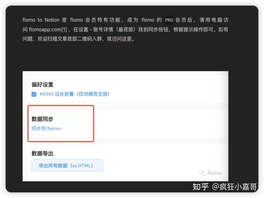264x198 pixels.
Task: Click the embedded settings screenshot image
Action: 125,126
